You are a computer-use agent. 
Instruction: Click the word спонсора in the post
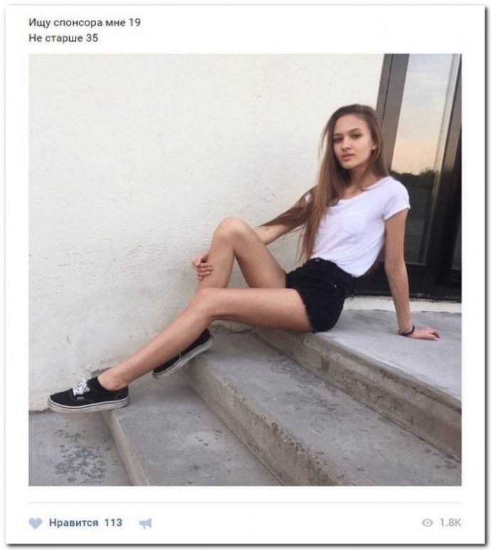point(78,23)
